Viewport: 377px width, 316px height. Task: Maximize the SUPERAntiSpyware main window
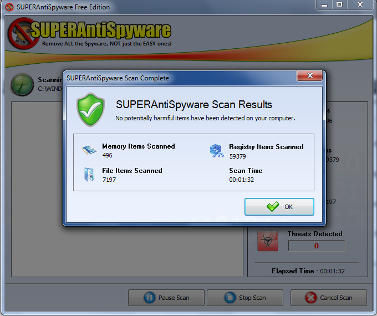pyautogui.click(x=339, y=5)
